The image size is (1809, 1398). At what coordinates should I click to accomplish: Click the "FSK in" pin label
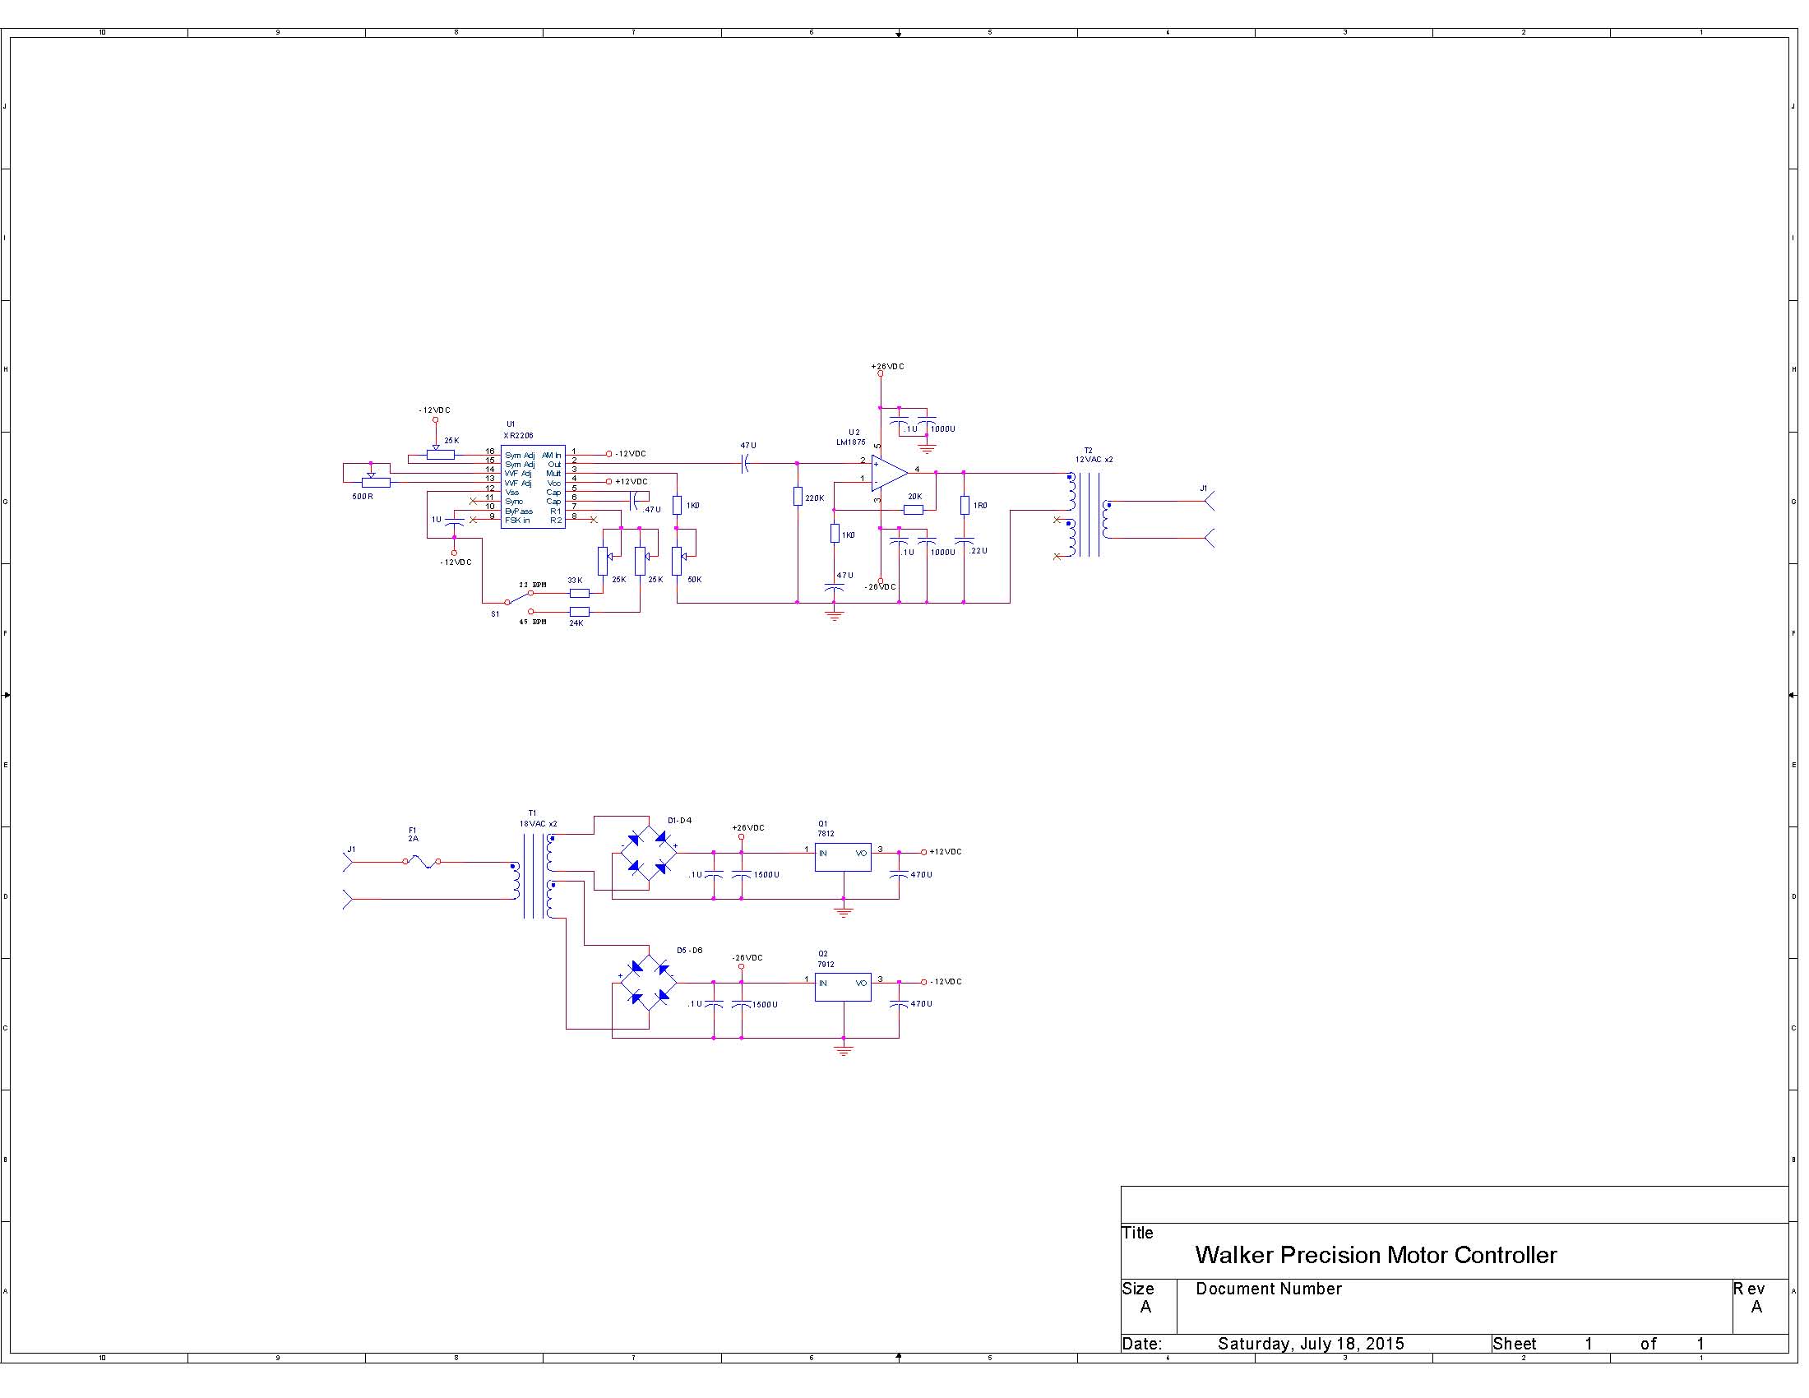click(518, 520)
